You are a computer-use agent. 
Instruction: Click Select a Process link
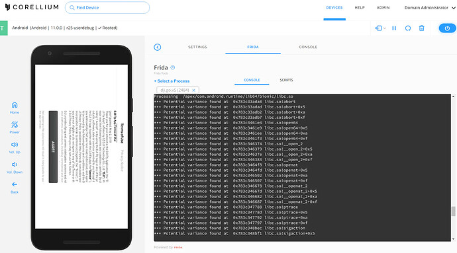pyautogui.click(x=172, y=81)
